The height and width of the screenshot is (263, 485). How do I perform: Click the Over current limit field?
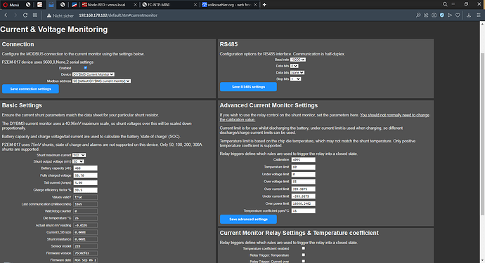(304, 189)
